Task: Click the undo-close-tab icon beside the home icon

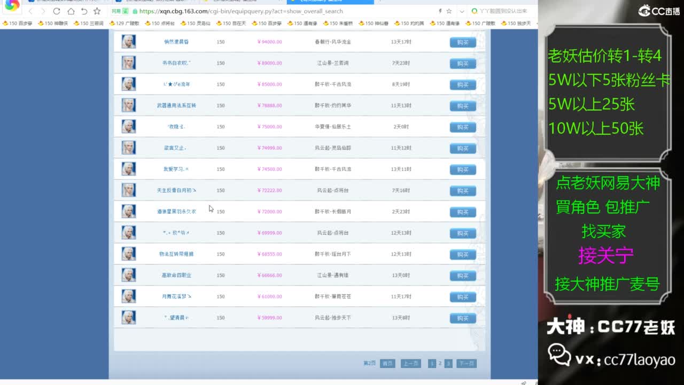Action: 84,11
